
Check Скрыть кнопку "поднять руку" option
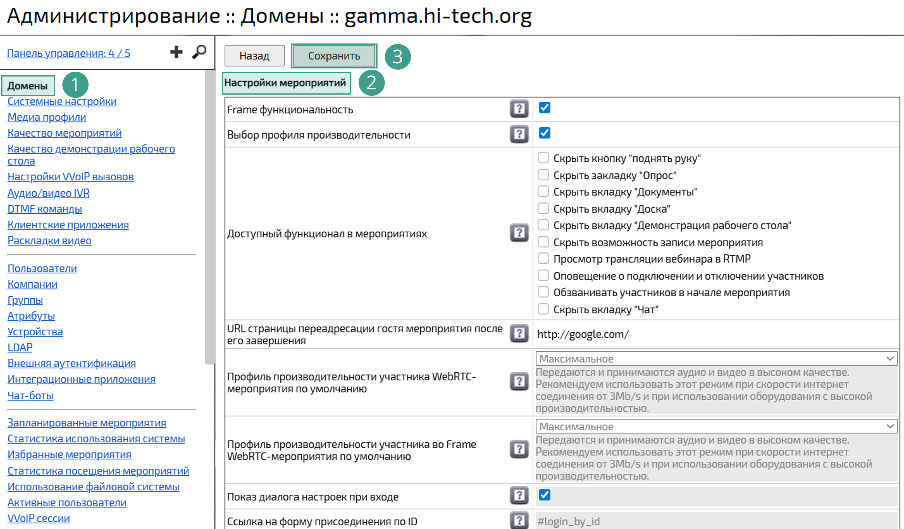tap(543, 158)
